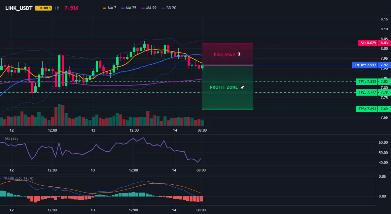Click the TP3: 7.693 label
This screenshot has width=391, height=214.
367,109
